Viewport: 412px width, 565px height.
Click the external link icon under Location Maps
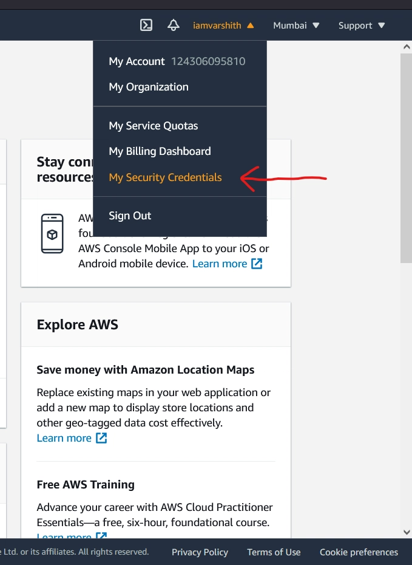[101, 438]
